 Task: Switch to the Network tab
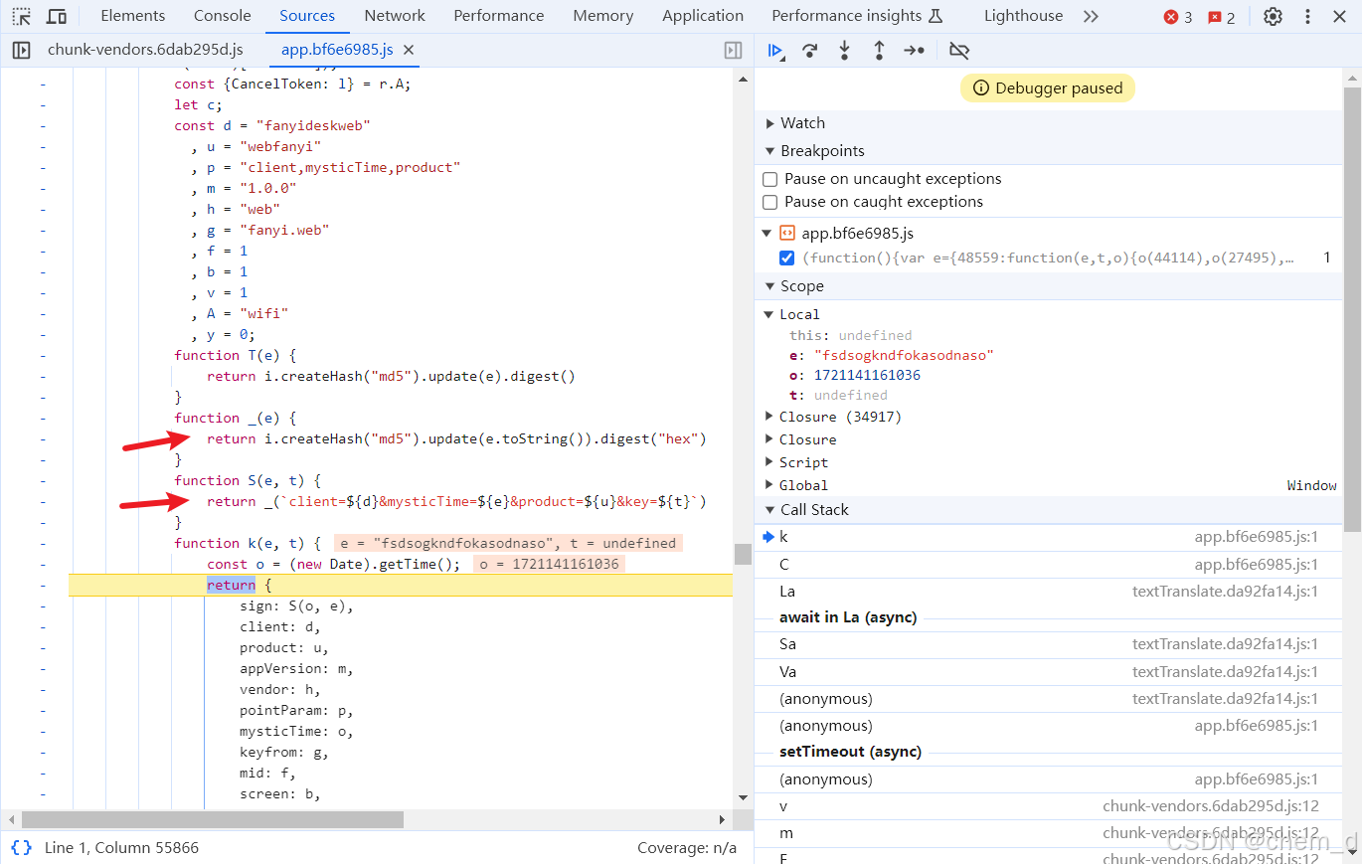click(395, 16)
